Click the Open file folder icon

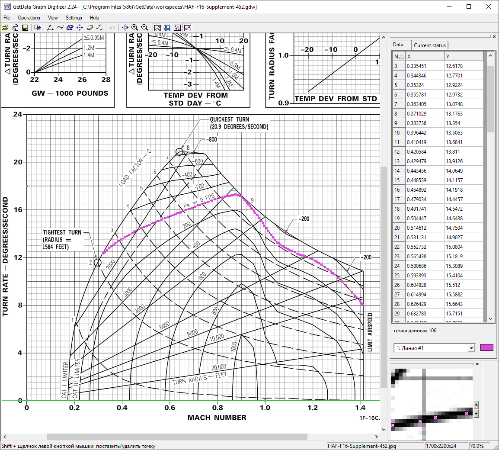5,28
